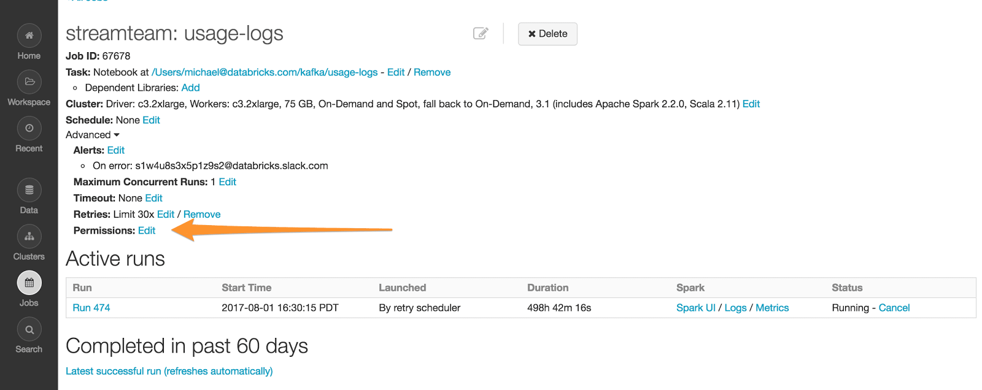Open the notebook path link
The width and height of the screenshot is (982, 390).
tap(265, 72)
